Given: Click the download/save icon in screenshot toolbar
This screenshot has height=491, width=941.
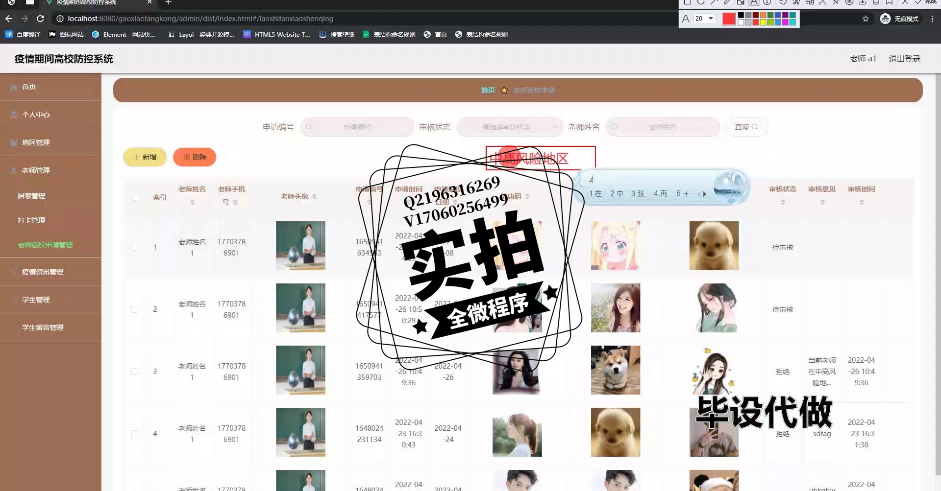Looking at the screenshot, I should (x=863, y=2).
